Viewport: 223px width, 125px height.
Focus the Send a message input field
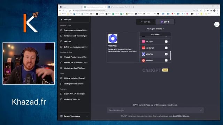point(155,110)
